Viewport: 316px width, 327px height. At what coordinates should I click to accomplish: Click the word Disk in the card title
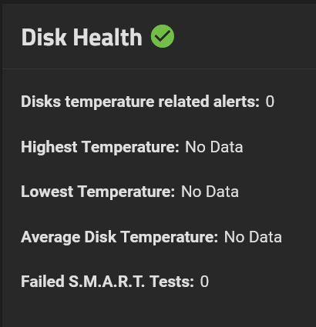point(44,37)
